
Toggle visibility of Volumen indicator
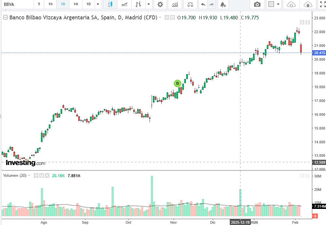tap(36, 175)
